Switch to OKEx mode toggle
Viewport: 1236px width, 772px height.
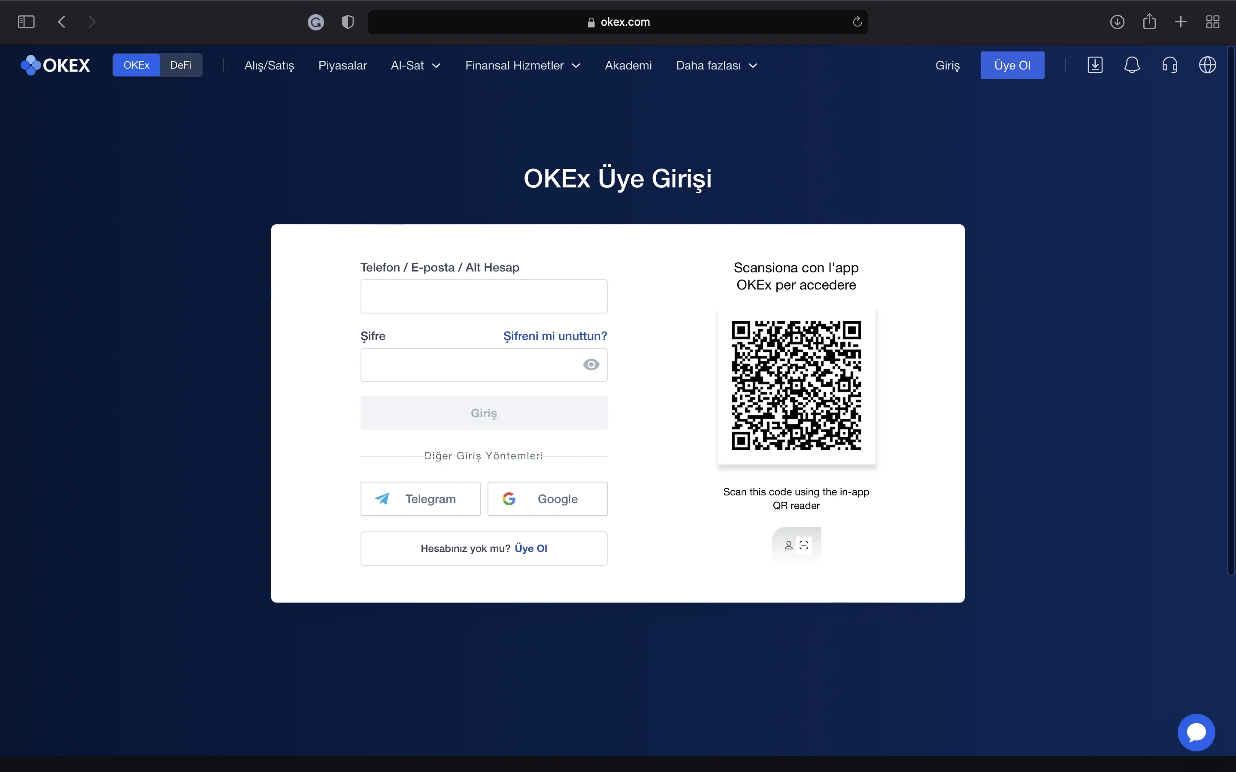coord(136,65)
